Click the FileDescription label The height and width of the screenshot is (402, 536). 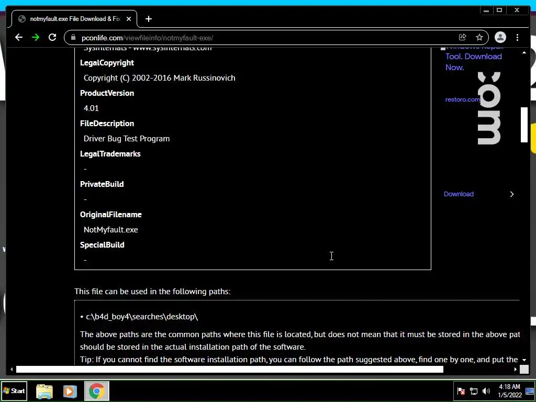107,124
